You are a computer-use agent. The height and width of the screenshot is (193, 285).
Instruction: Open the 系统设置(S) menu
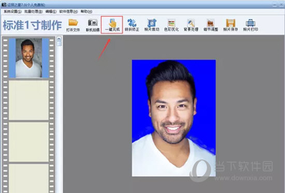(12, 11)
